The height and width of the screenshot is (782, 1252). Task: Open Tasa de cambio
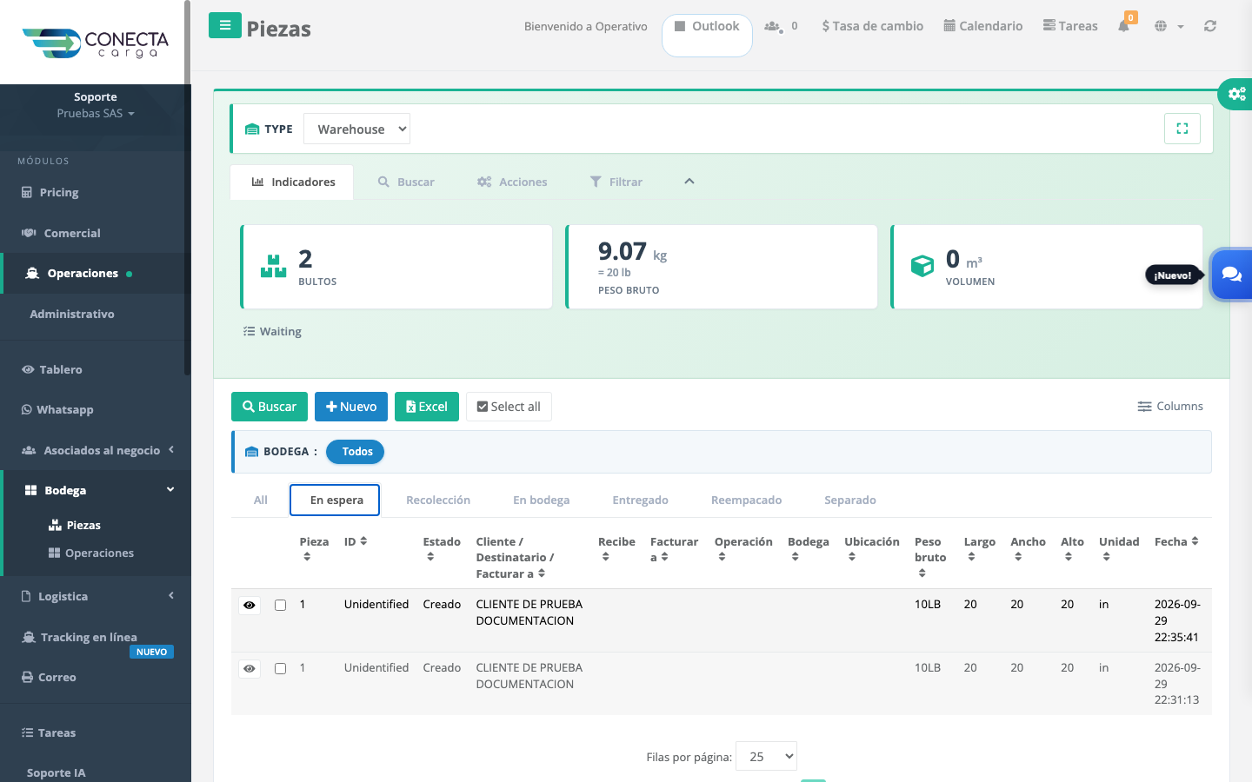pyautogui.click(x=873, y=26)
